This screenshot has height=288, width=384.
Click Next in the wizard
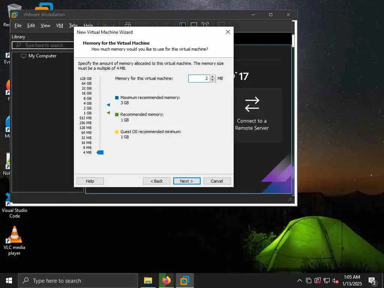click(x=187, y=181)
